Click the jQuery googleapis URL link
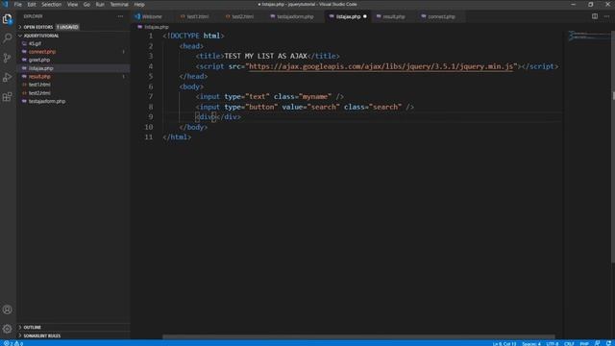 pos(381,66)
